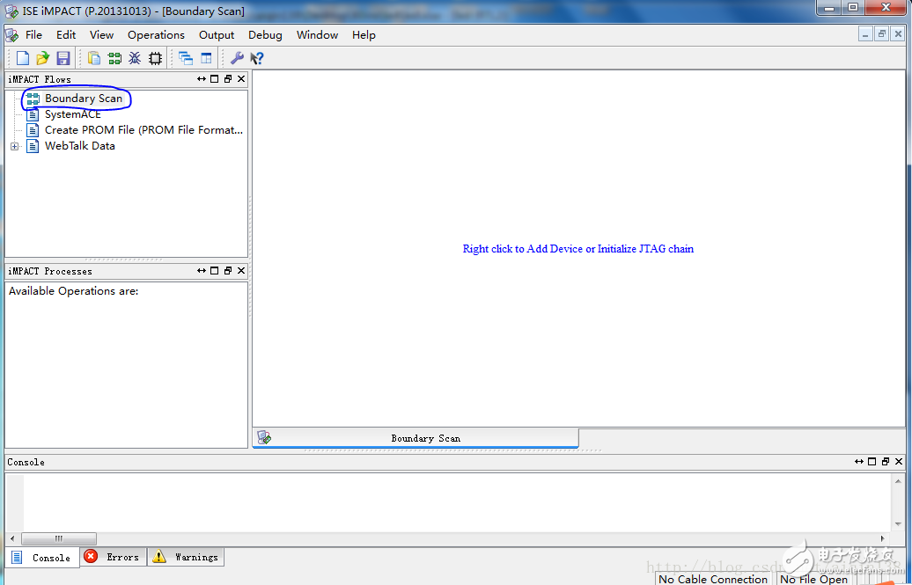Click the No Cable Connection status field
This screenshot has height=585, width=912.
[713, 579]
